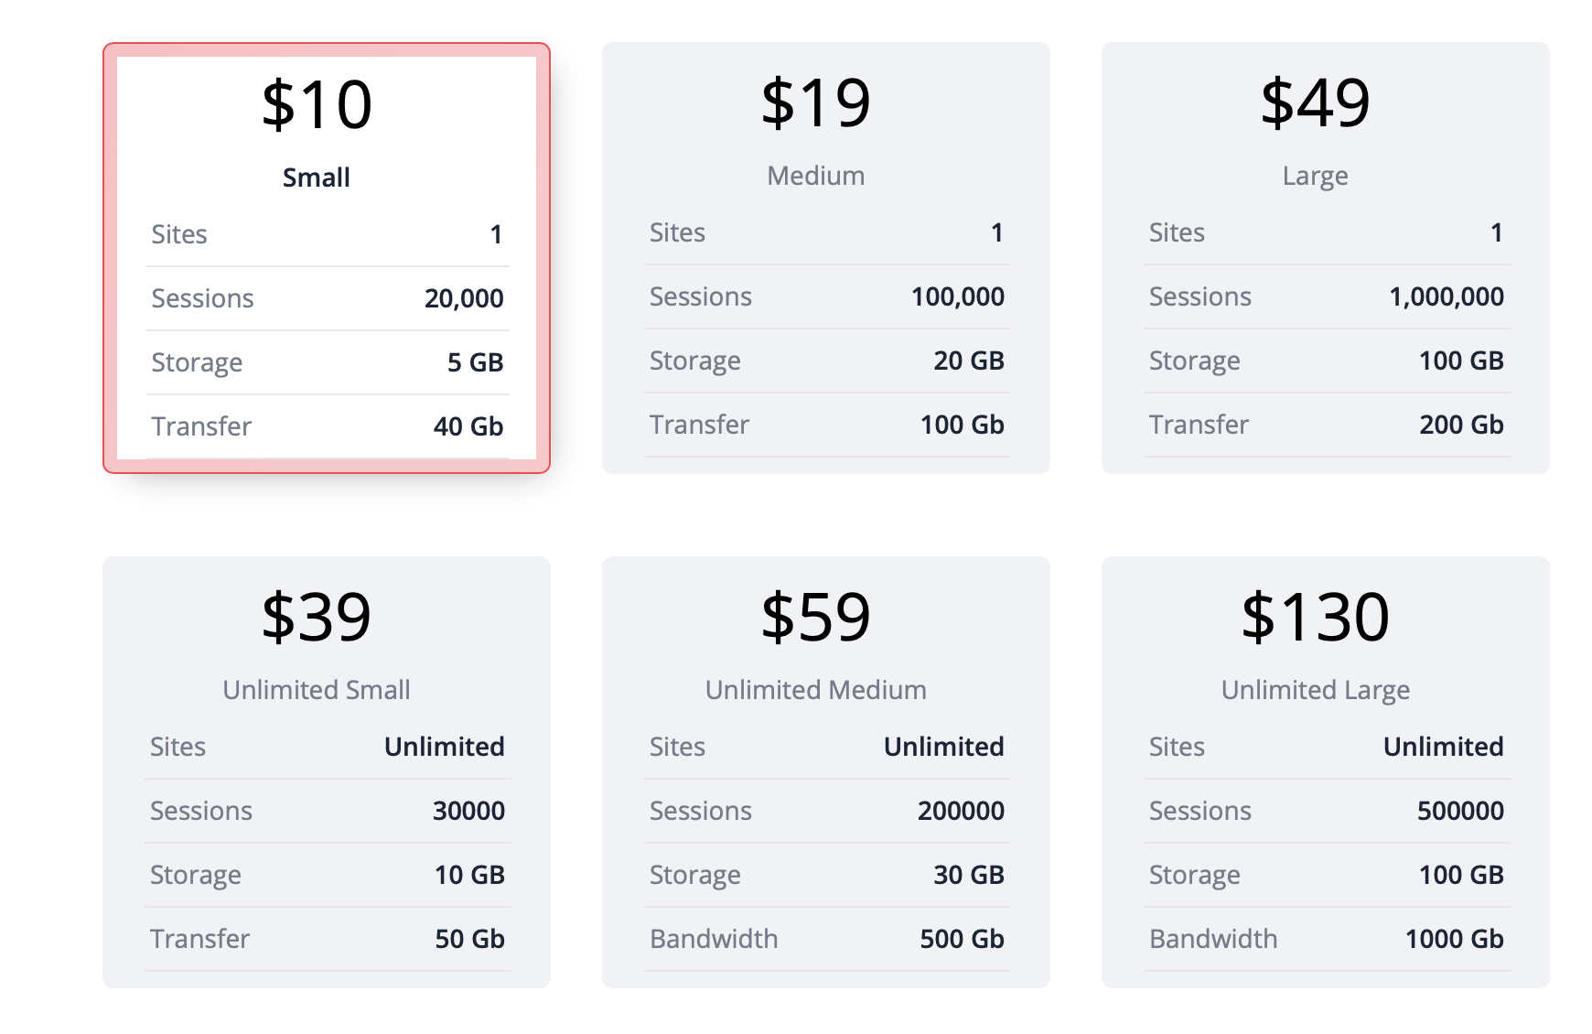This screenshot has width=1592, height=1034.
Task: Click the 'Transfer' label in Unlimited Small plan
Action: [x=199, y=939]
